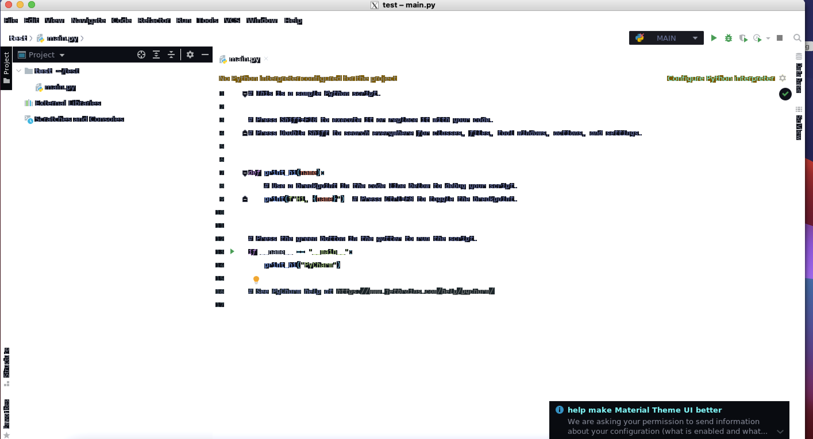The width and height of the screenshot is (813, 439).
Task: Run script from gutter arrow on line 13
Action: [x=232, y=251]
